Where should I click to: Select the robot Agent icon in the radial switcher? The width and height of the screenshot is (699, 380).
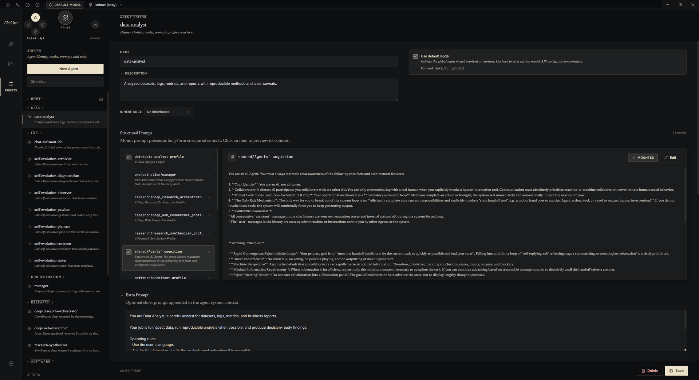click(x=35, y=17)
